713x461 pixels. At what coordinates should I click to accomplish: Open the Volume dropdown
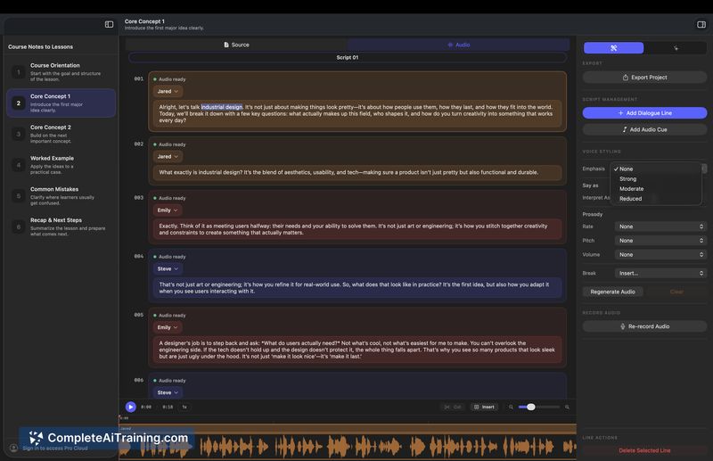click(x=660, y=255)
